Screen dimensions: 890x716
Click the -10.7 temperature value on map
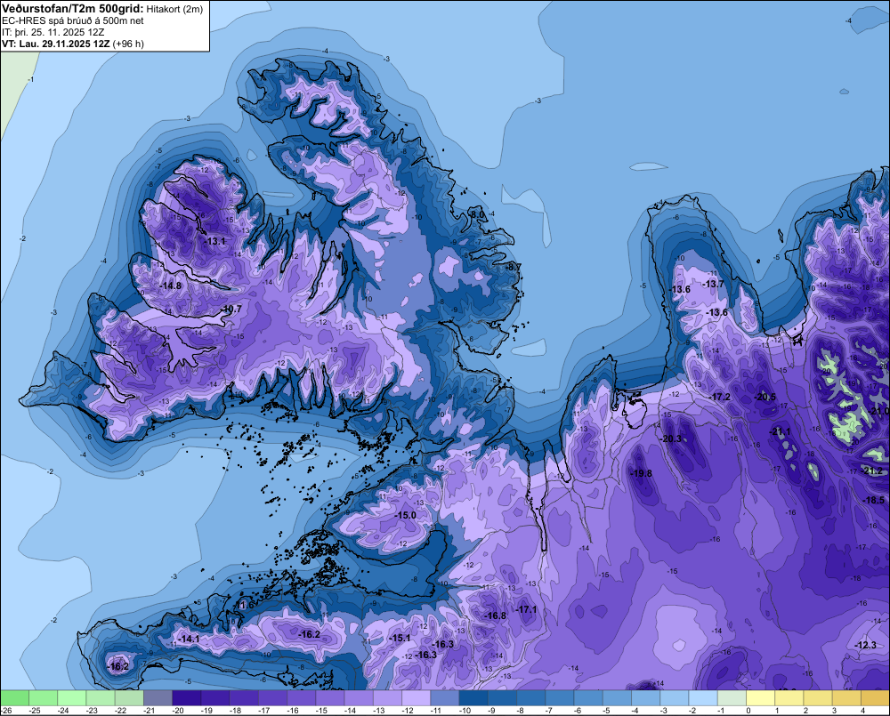coord(231,310)
